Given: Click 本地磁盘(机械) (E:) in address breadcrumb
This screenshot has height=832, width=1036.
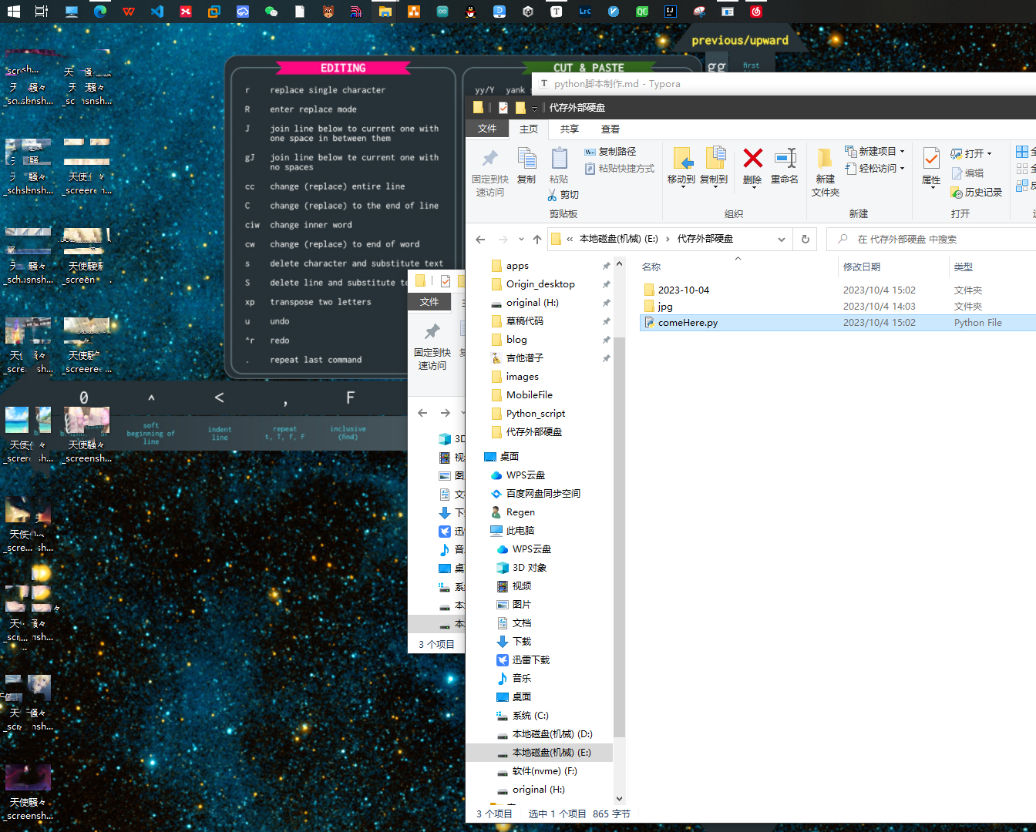Looking at the screenshot, I should pos(619,239).
